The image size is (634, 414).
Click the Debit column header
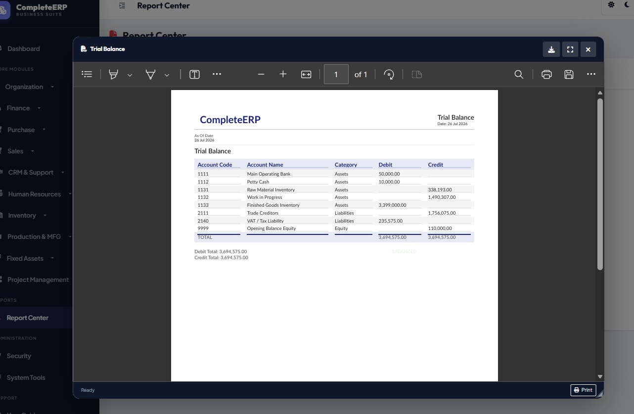[385, 165]
